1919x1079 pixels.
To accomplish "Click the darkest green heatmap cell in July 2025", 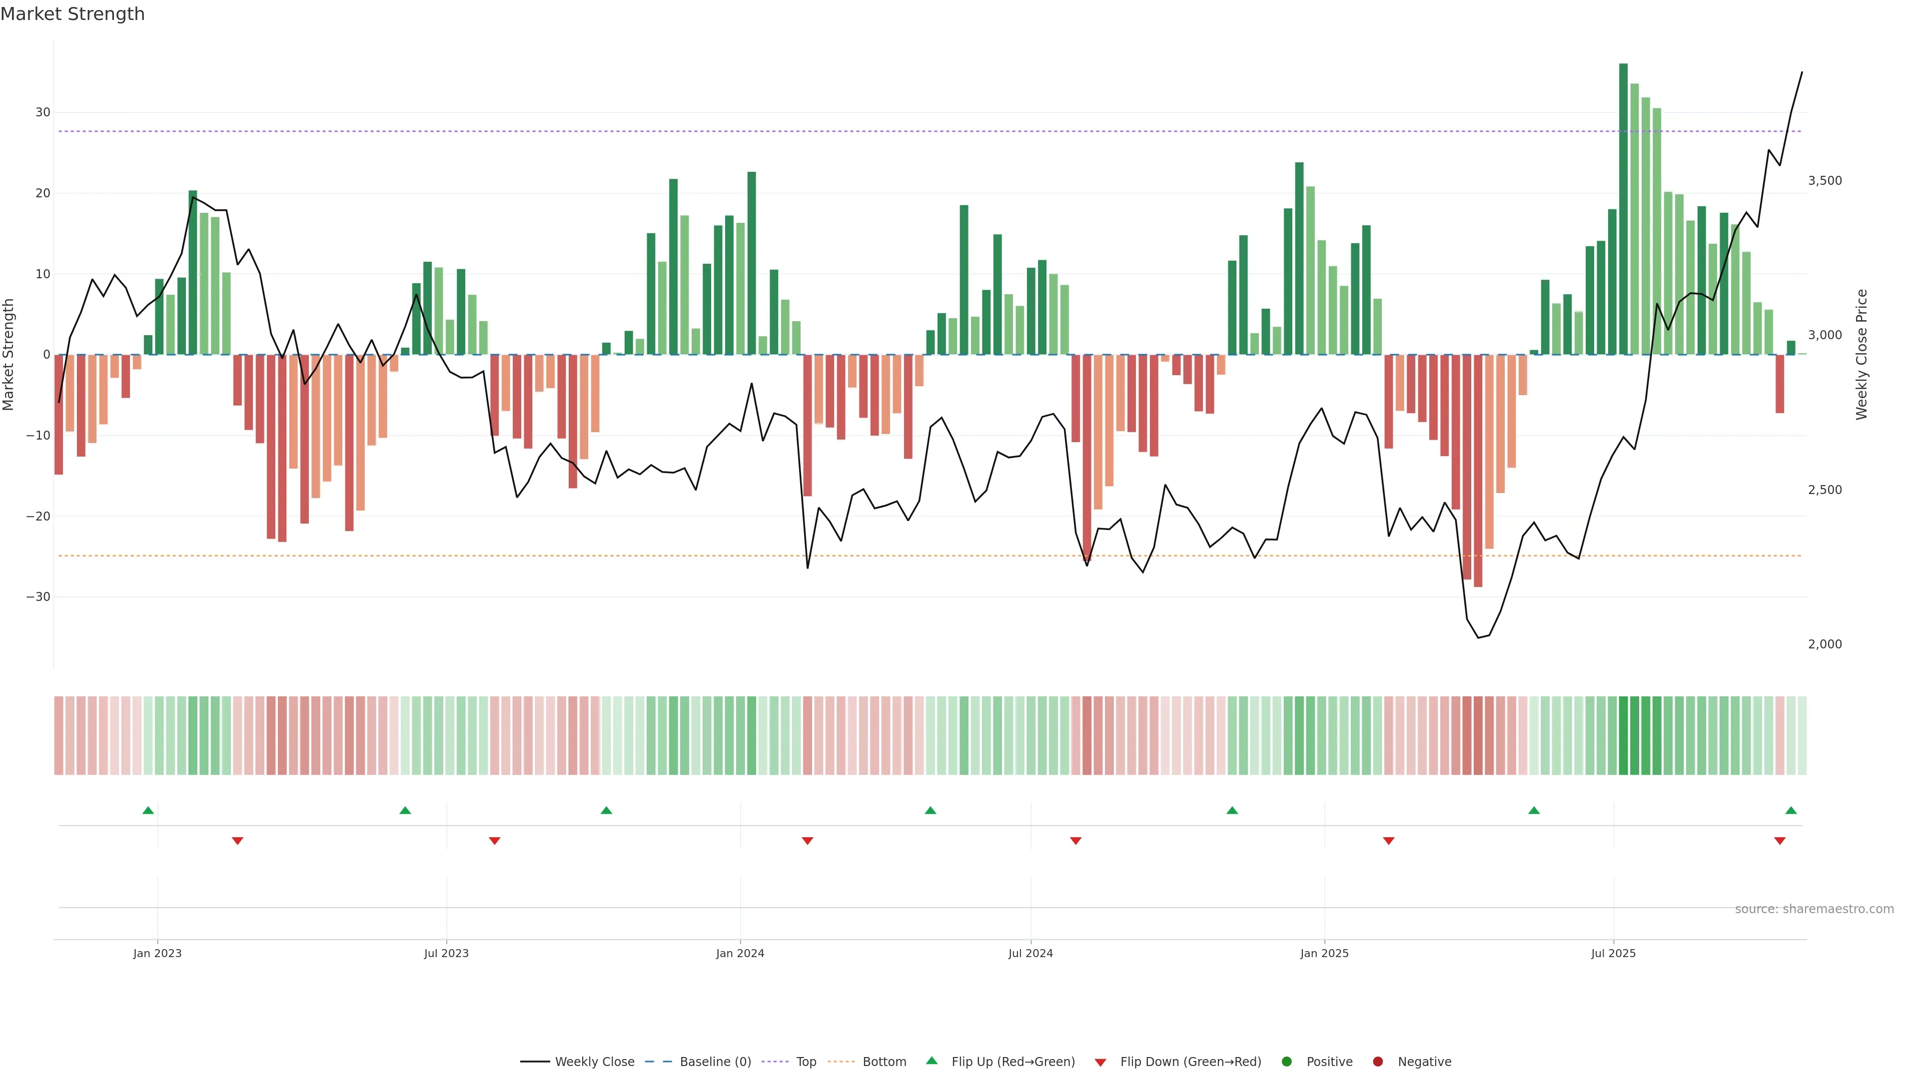I will (1623, 736).
